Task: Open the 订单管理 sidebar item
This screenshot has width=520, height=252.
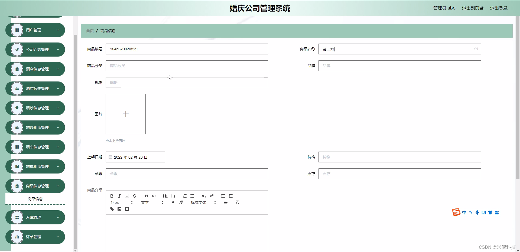Action: click(x=35, y=237)
